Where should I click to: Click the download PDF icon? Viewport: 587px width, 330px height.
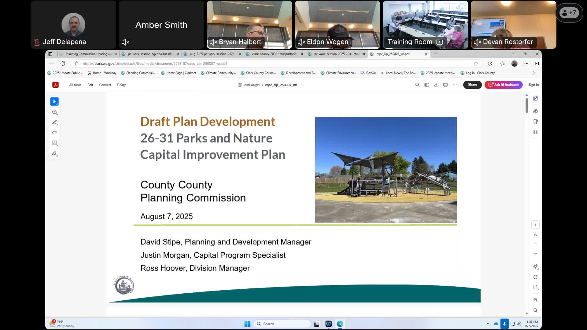click(436, 85)
